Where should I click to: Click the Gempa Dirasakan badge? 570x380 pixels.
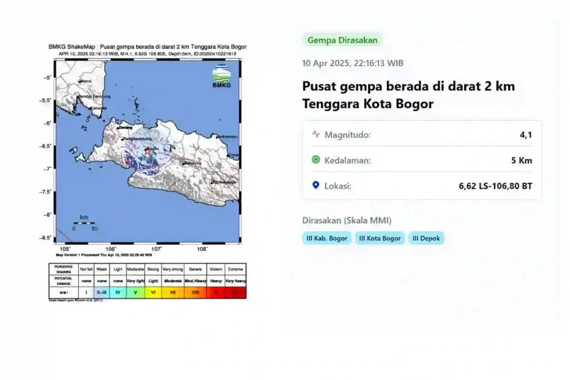[x=342, y=40]
